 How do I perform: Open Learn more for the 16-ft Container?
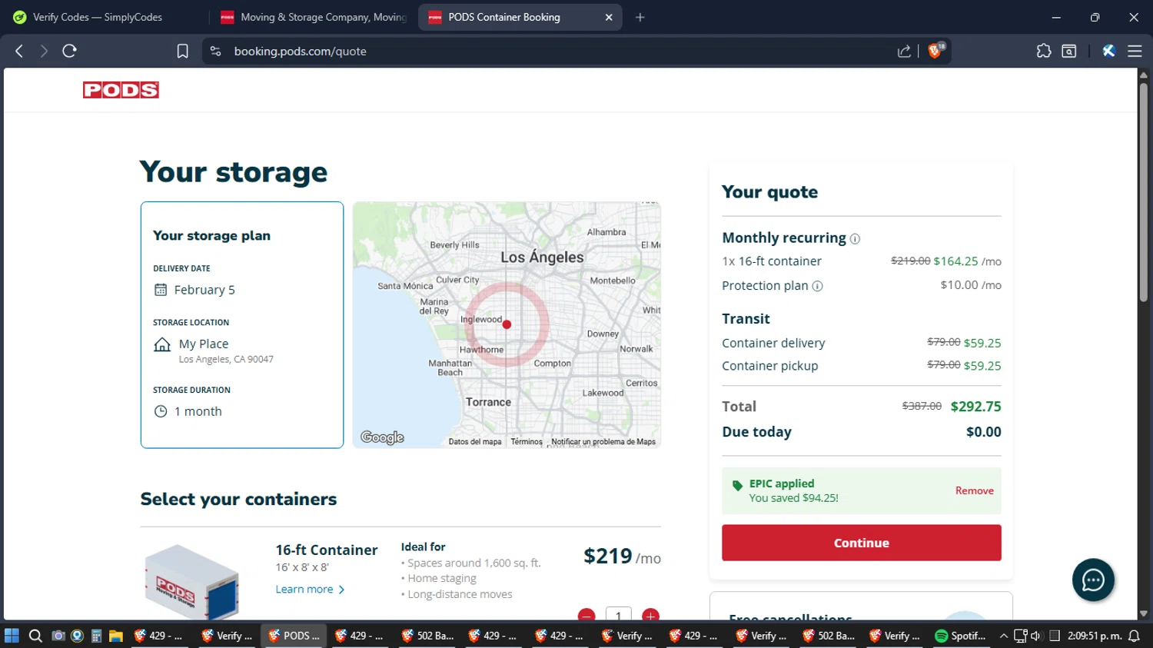tap(304, 589)
